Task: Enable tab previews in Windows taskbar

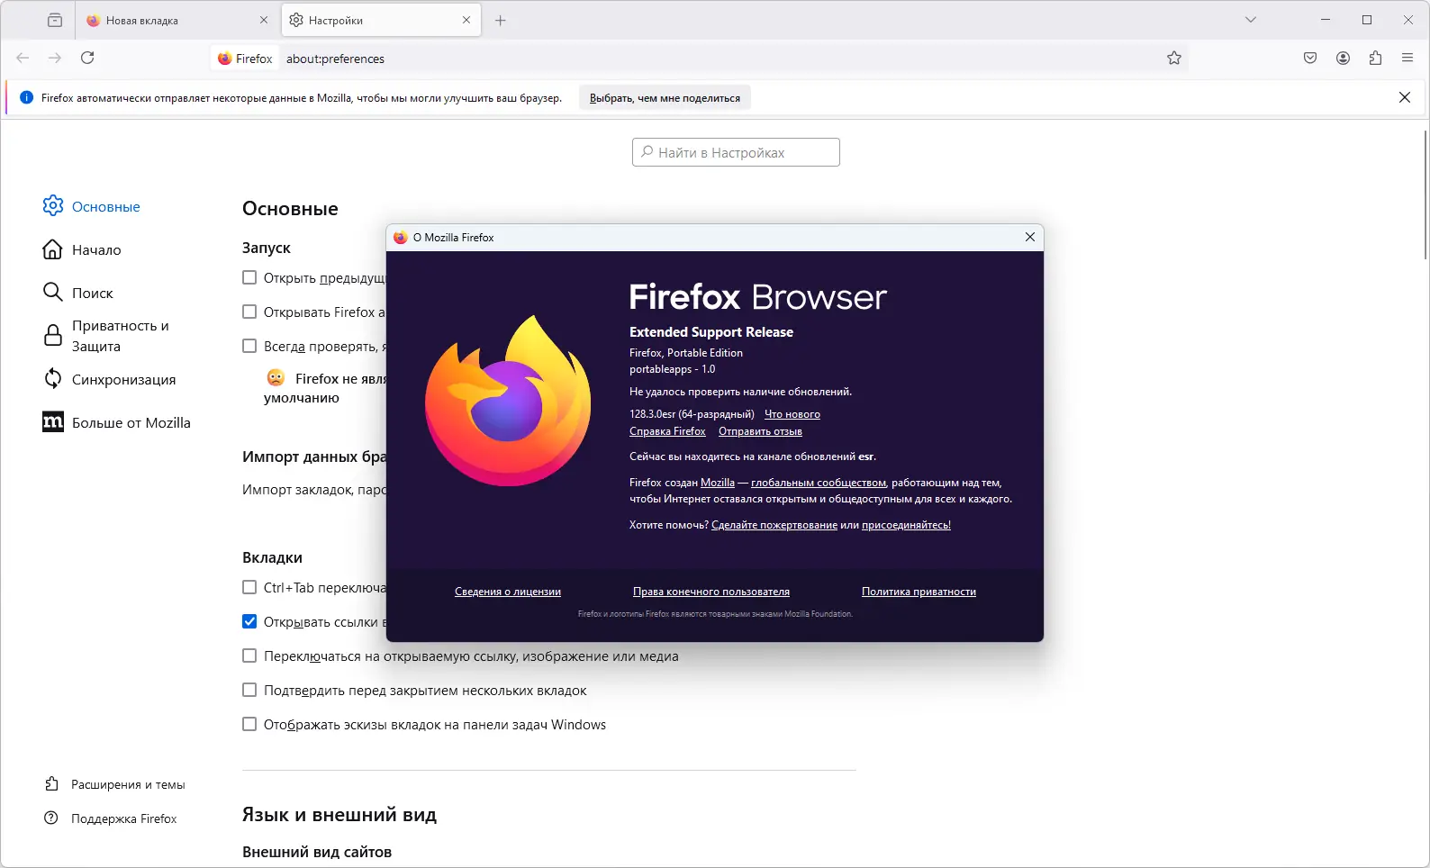Action: click(x=249, y=725)
